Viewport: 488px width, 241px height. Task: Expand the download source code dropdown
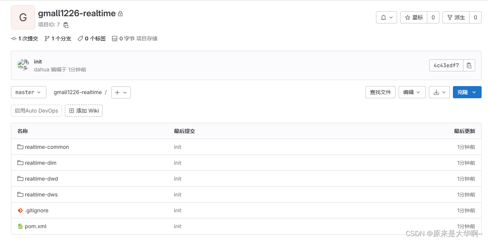coord(439,92)
